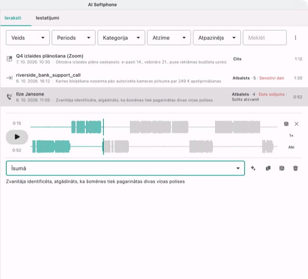Click the Sensitīvi dati tag

coord(271,78)
